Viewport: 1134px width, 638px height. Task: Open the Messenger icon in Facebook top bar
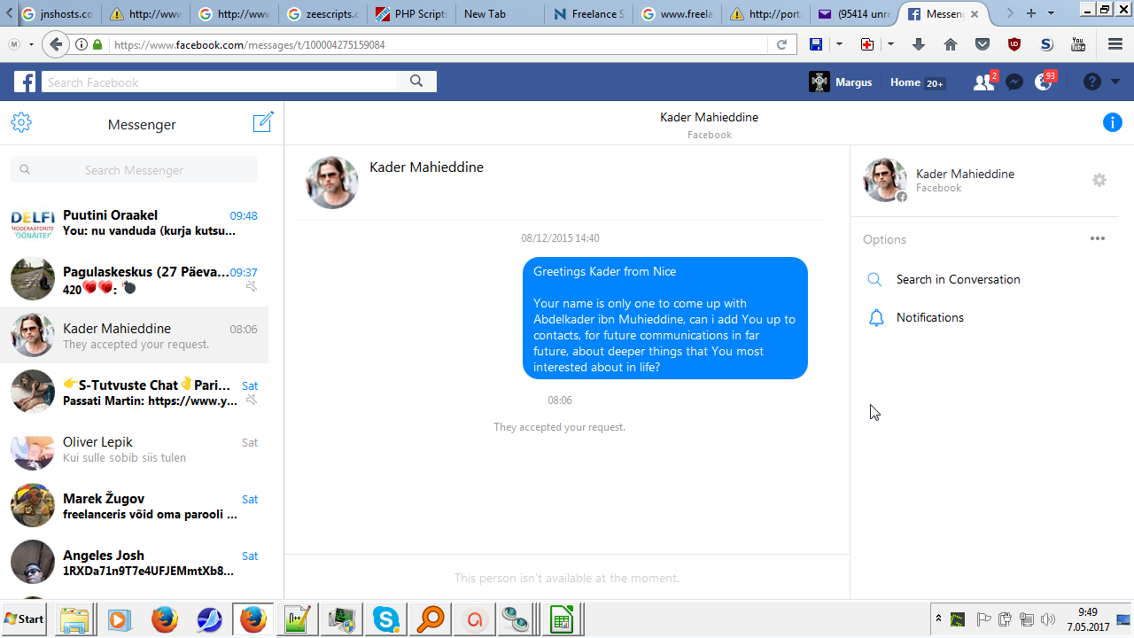[1015, 82]
